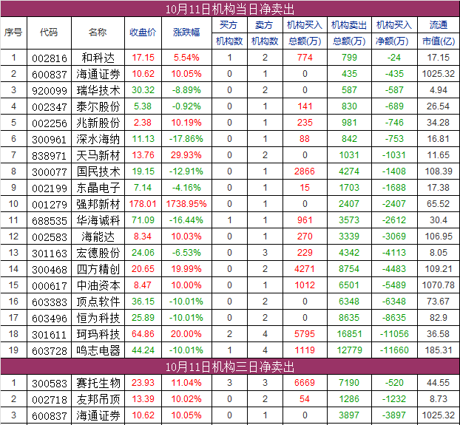Click stock code 603728
This screenshot has width=460, height=425.
50,351
